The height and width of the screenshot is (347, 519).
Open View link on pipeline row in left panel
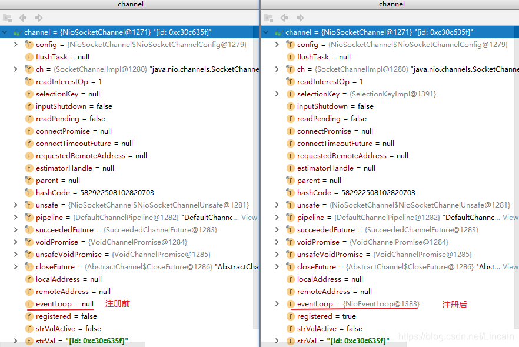pos(249,218)
